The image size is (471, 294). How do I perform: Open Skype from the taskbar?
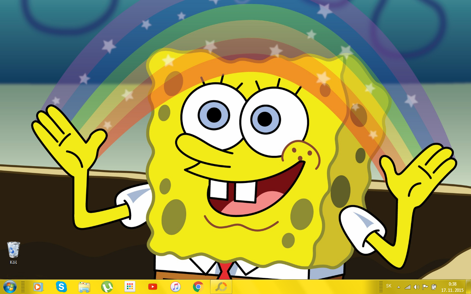click(61, 287)
